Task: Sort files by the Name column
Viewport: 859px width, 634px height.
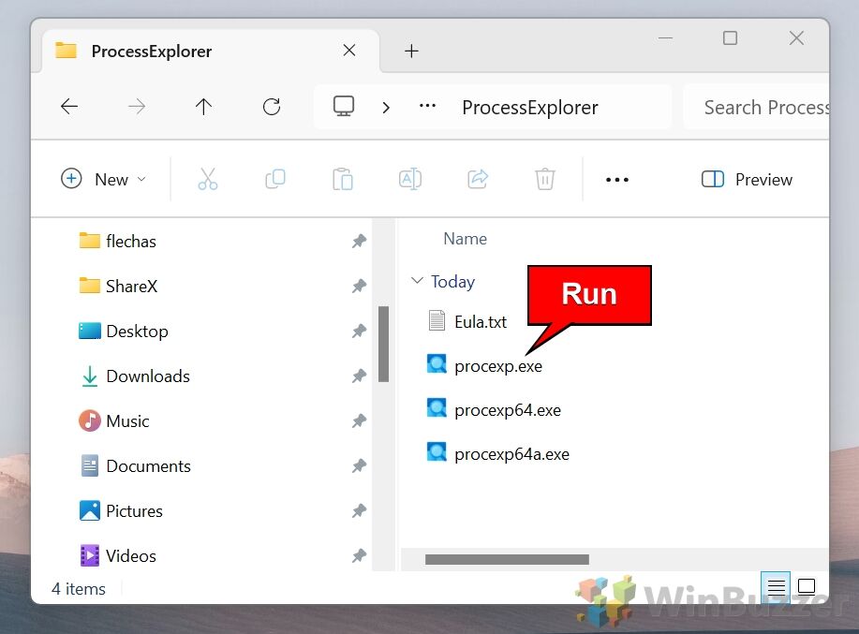Action: (465, 239)
